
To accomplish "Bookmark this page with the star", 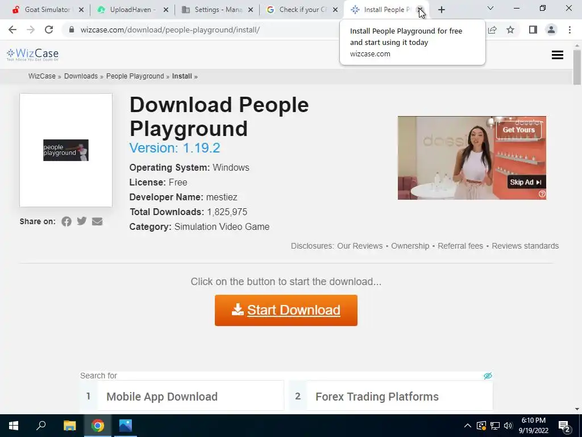I will 510,30.
